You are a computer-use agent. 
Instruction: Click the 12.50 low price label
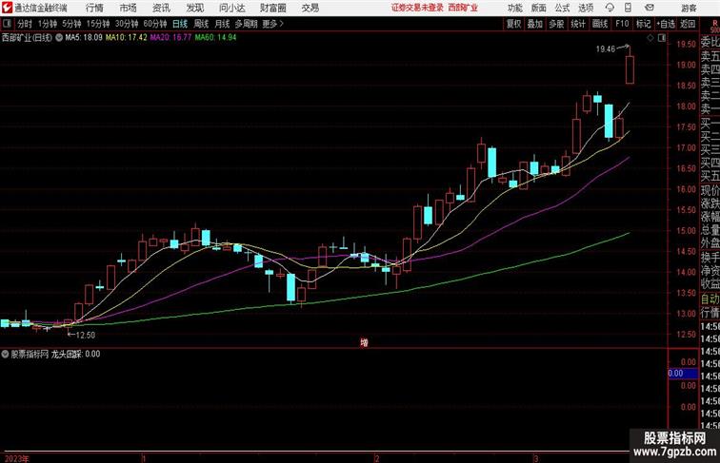[86, 335]
